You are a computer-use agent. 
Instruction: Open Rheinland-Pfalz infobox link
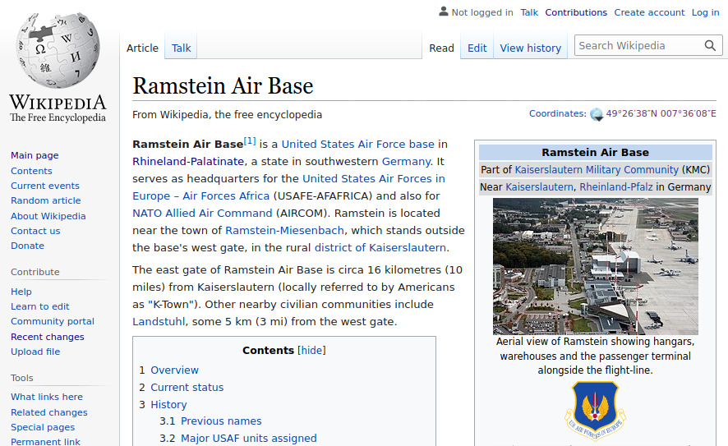tap(616, 187)
